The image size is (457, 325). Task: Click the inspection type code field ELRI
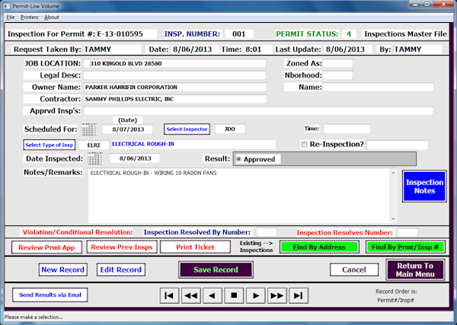point(94,145)
